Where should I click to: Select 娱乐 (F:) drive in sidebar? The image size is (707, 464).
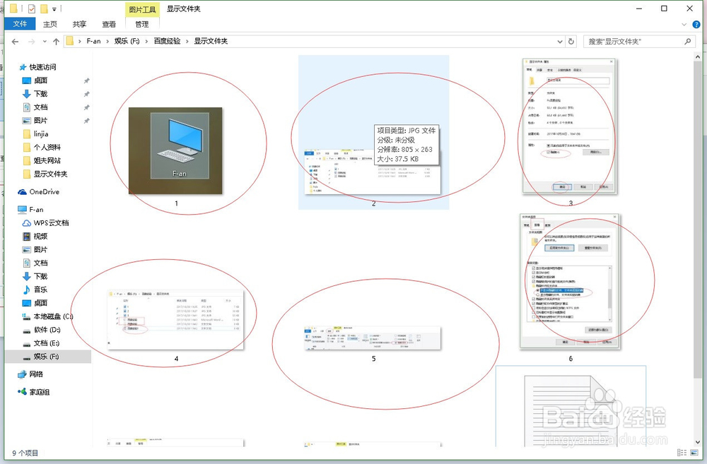pyautogui.click(x=46, y=357)
